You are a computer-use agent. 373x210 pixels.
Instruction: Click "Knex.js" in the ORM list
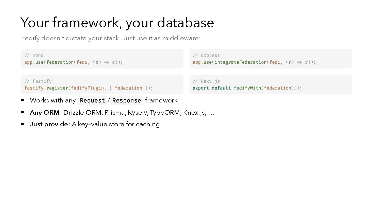(194, 112)
